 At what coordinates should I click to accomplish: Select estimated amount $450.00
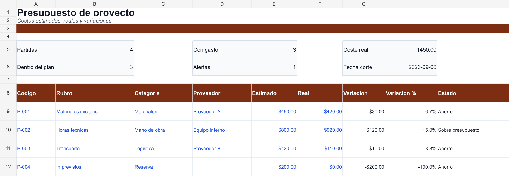[274, 112]
